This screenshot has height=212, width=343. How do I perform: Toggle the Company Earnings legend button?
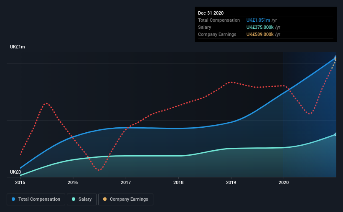[126, 199]
